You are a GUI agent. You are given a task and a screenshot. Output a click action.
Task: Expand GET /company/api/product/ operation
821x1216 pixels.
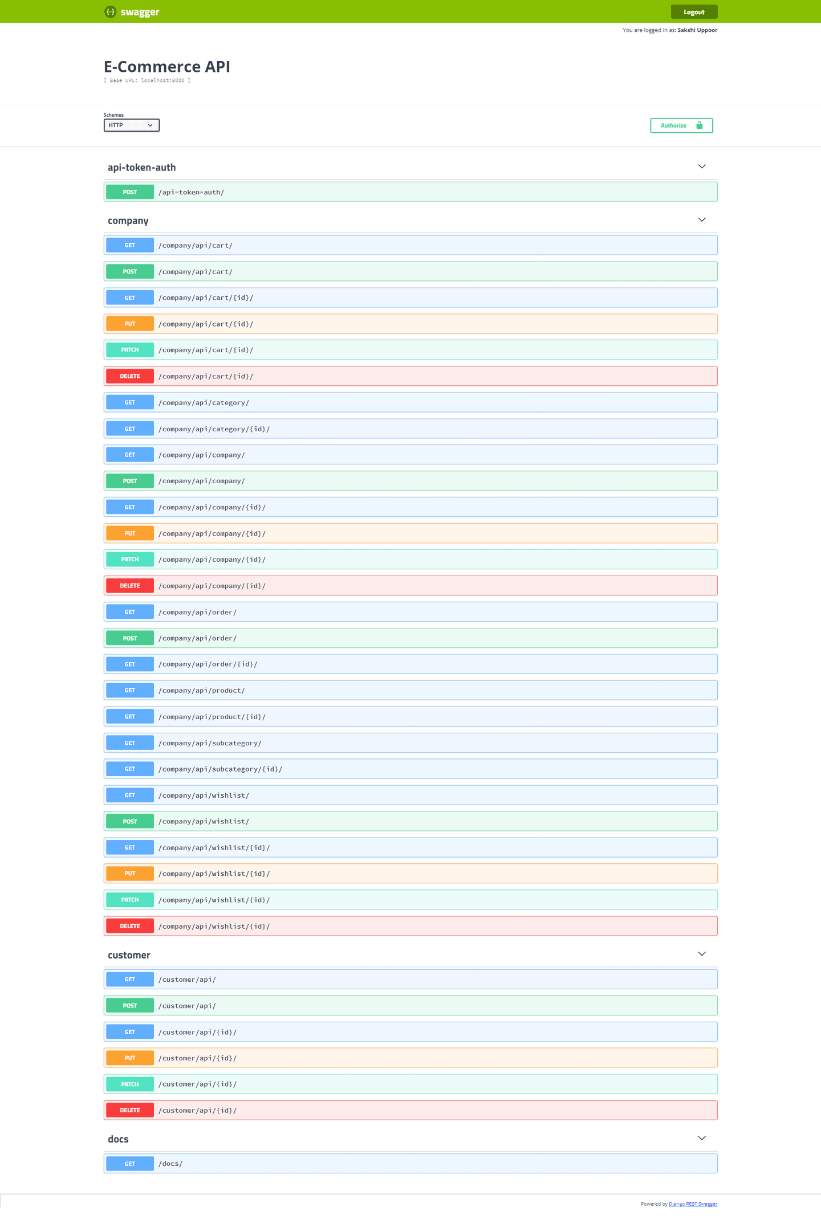[410, 690]
